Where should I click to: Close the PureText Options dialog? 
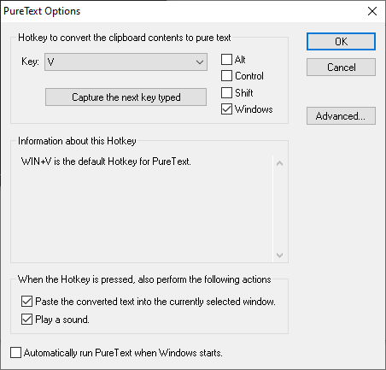[x=372, y=11]
